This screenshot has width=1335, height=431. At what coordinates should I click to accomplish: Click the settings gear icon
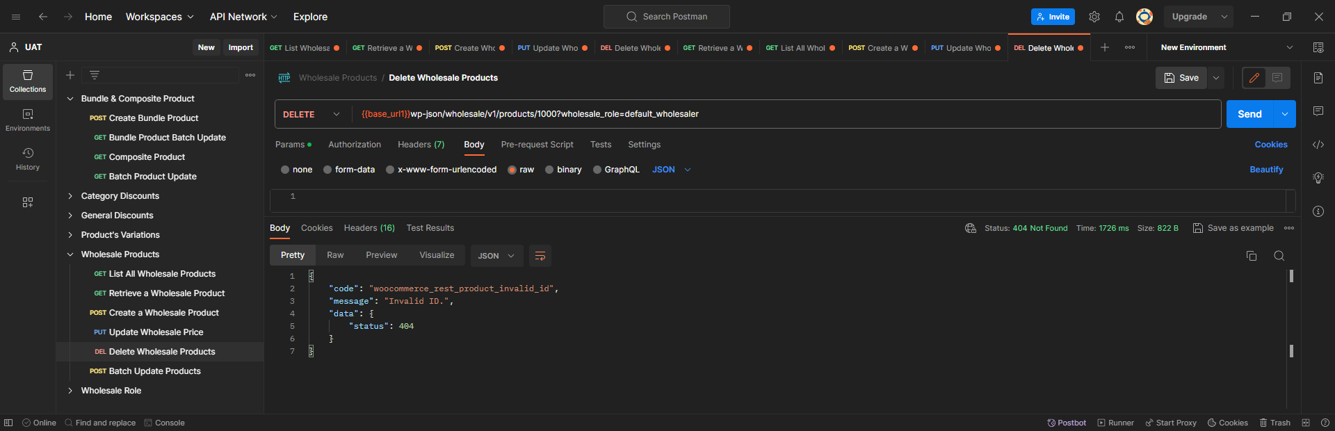coord(1094,17)
